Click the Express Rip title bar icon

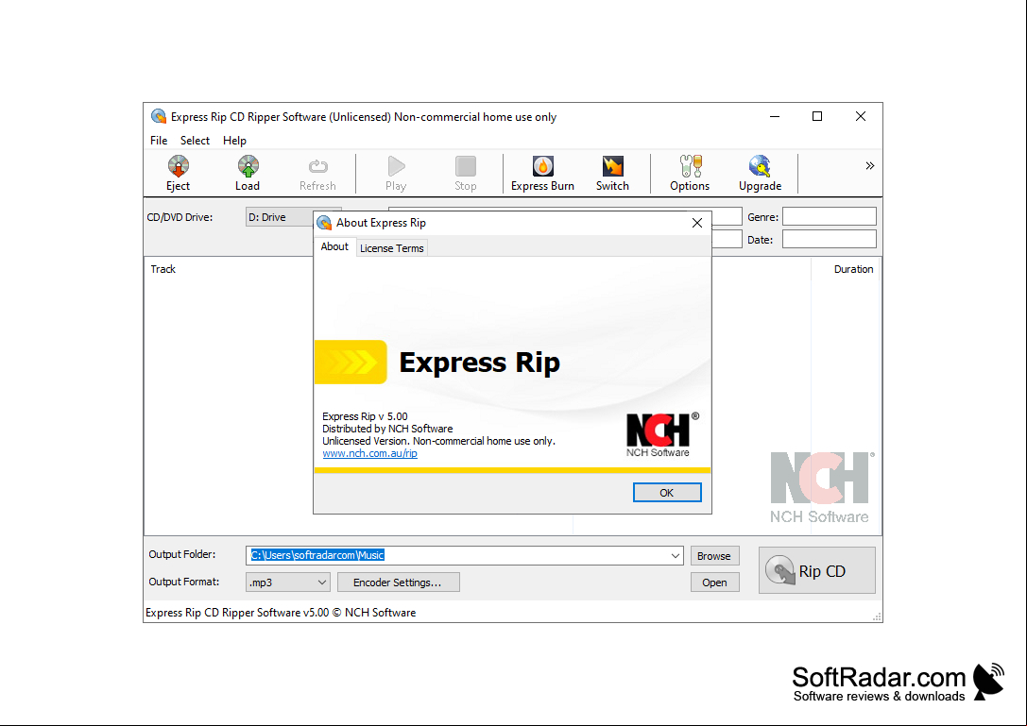click(x=158, y=116)
